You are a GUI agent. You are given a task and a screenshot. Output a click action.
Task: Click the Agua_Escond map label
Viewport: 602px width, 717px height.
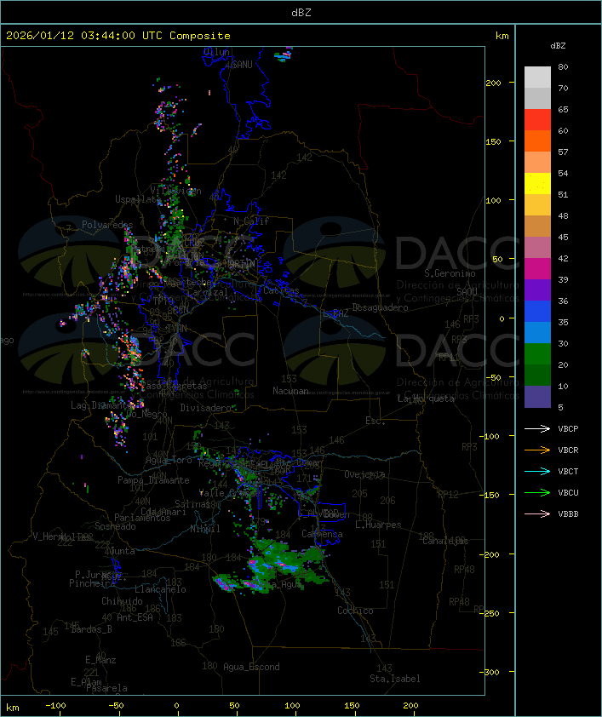(251, 667)
